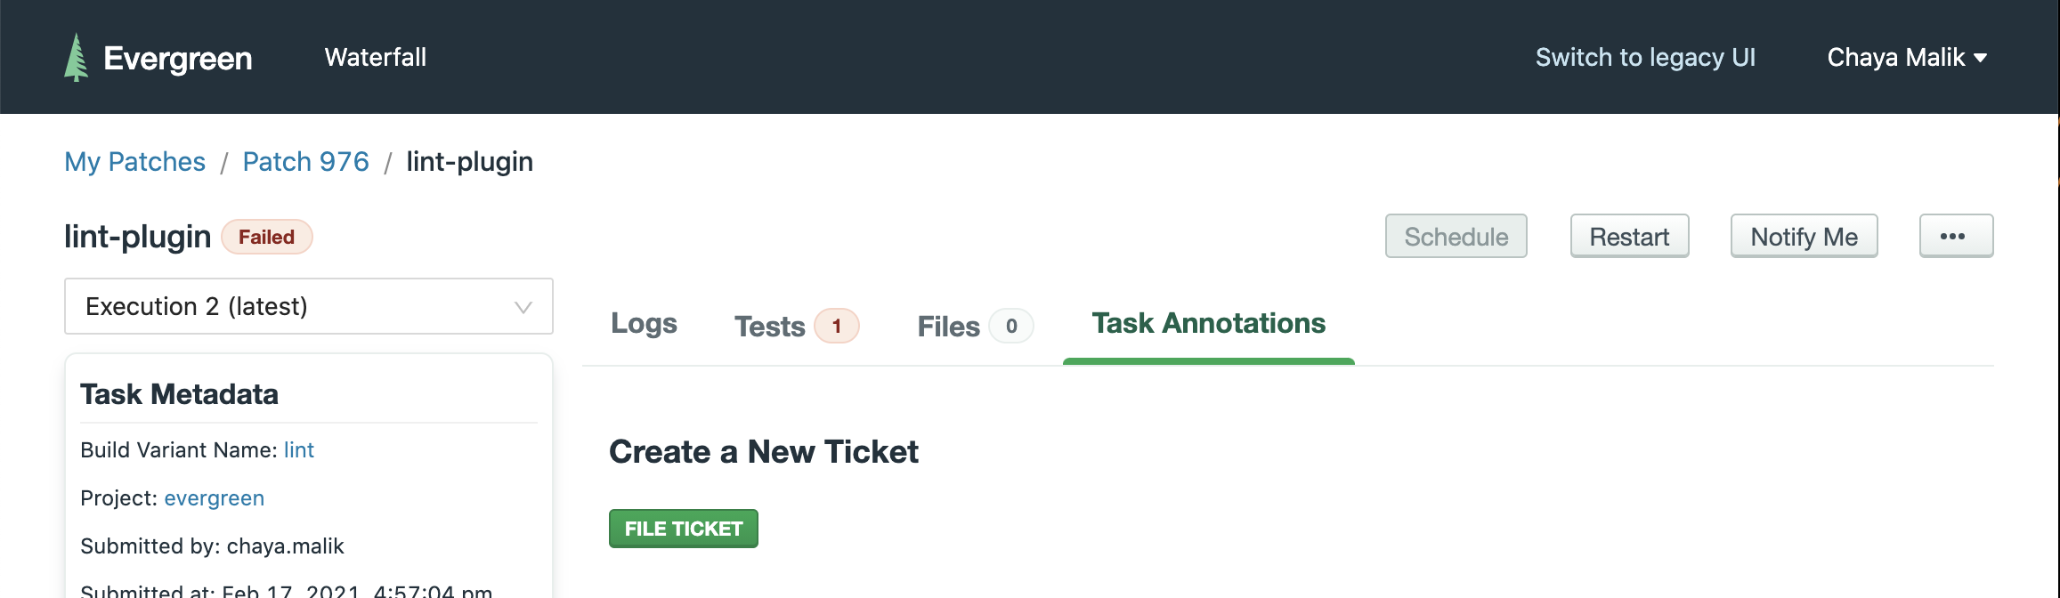Open the Chaya Malik user dropdown
This screenshot has height=598, width=2060.
pyautogui.click(x=1895, y=58)
